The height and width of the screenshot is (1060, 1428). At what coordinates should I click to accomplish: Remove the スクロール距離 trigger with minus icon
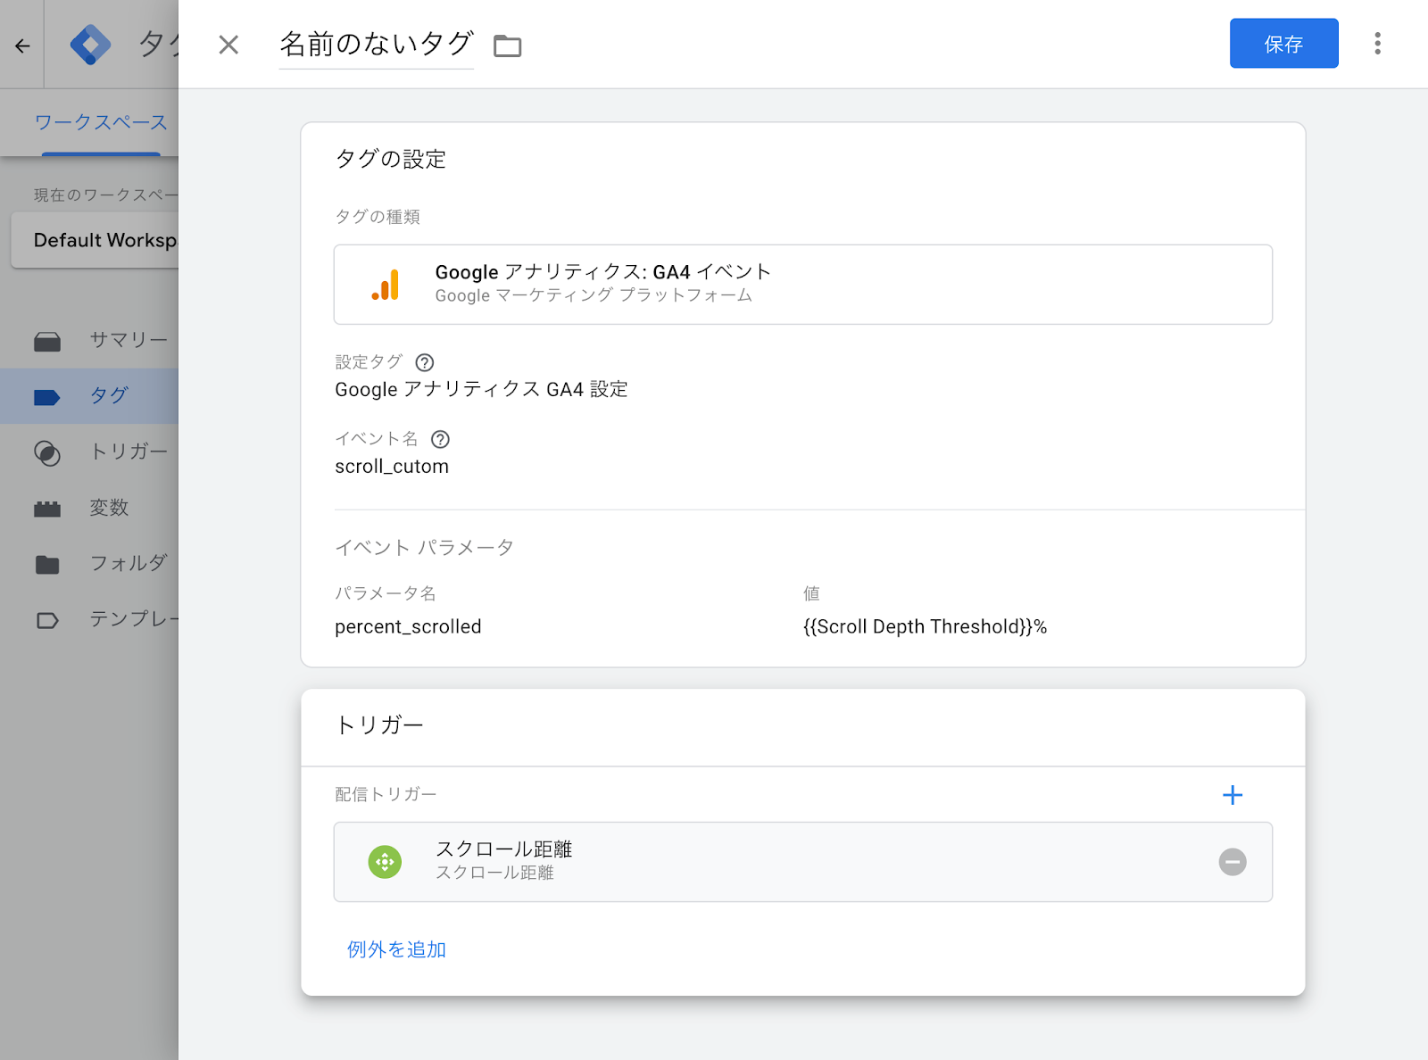click(x=1233, y=862)
